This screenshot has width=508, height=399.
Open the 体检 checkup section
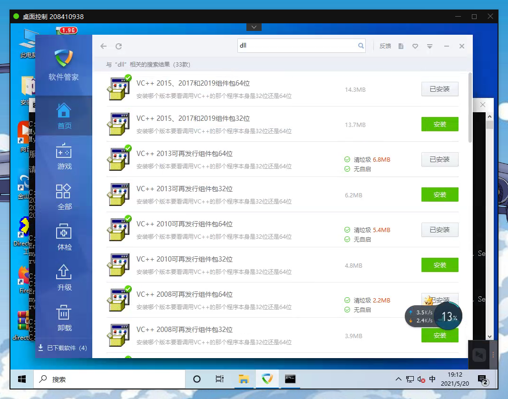click(64, 237)
